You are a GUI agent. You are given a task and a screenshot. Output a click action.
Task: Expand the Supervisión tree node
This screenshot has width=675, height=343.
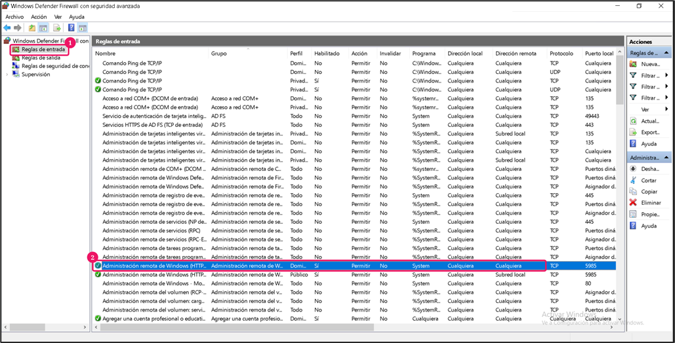(7, 75)
